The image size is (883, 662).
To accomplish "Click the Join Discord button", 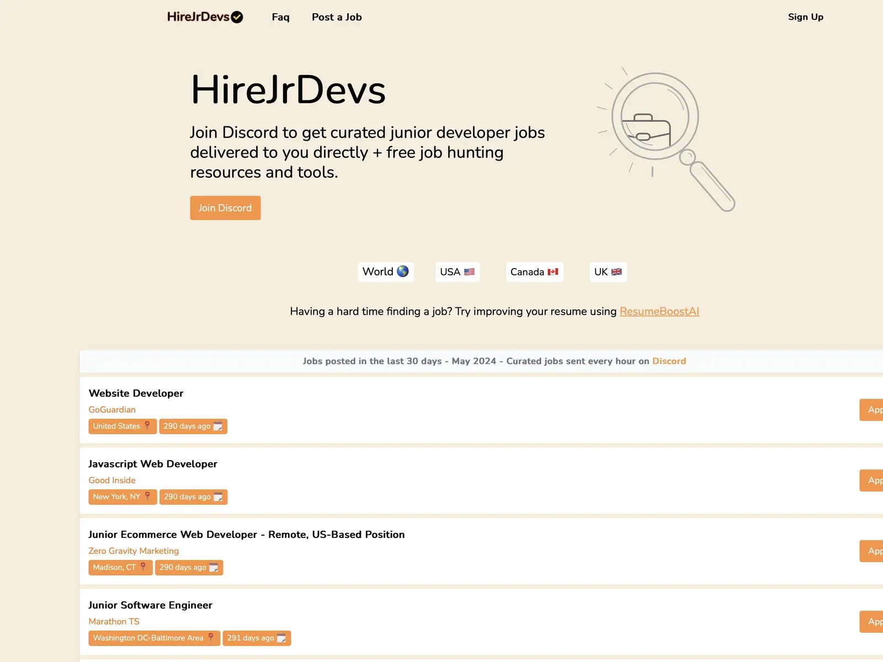I will tap(225, 208).
